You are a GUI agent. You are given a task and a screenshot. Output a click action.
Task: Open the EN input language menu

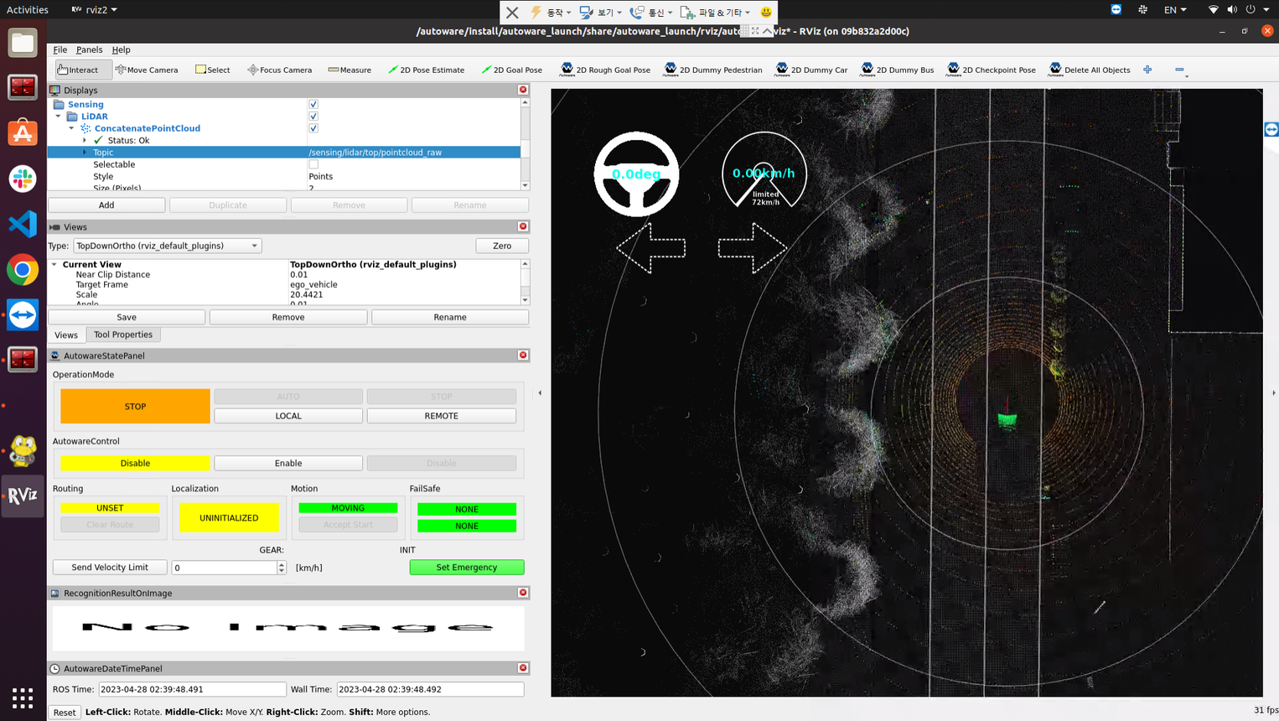(1175, 9)
